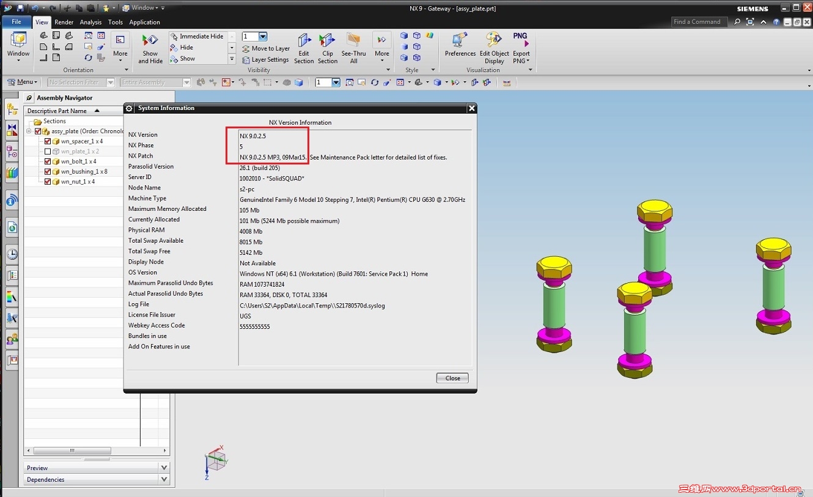Click Edit Object Display

coord(495,48)
